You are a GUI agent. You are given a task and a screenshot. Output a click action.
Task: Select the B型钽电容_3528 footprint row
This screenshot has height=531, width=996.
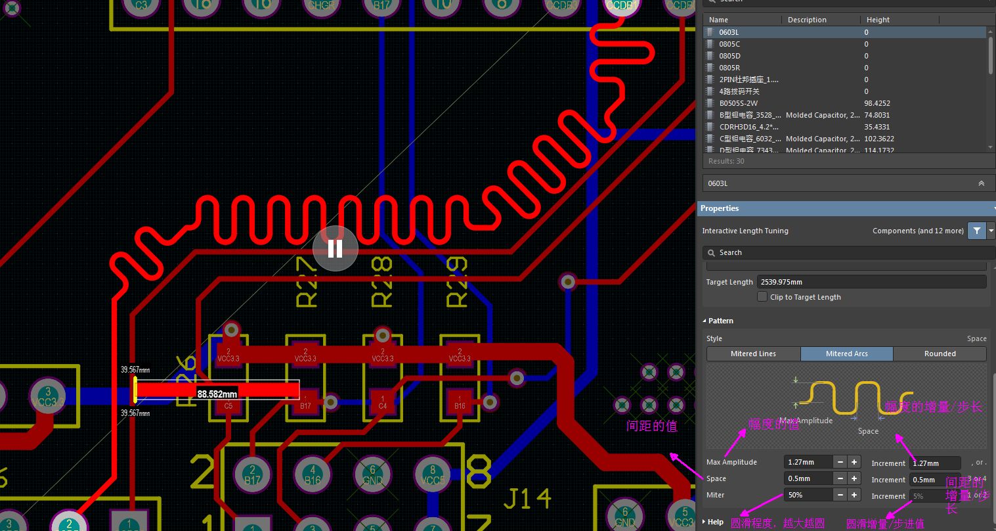(844, 115)
